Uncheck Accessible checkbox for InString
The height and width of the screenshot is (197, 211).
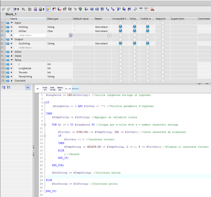[120, 27]
